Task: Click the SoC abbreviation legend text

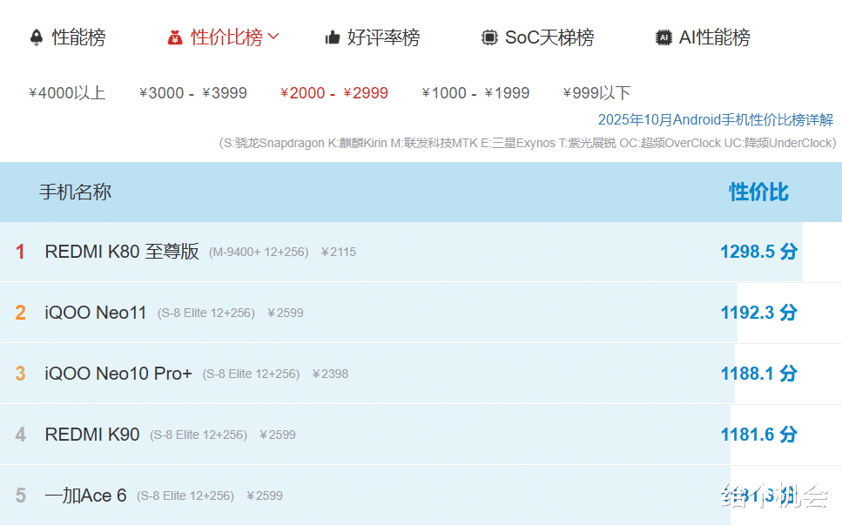Action: tap(528, 144)
